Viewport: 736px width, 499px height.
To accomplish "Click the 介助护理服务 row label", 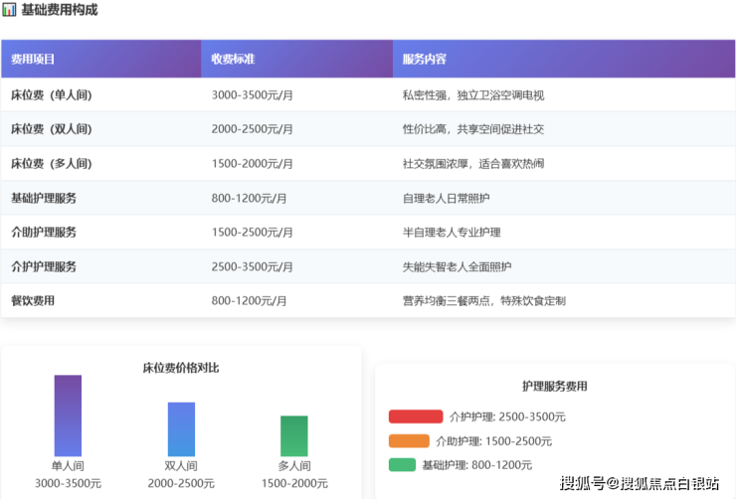I will (44, 232).
